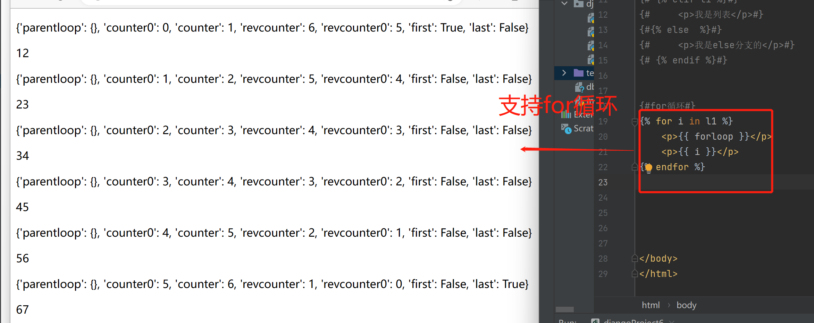Select the djangoProject6 run tab

tap(628, 321)
